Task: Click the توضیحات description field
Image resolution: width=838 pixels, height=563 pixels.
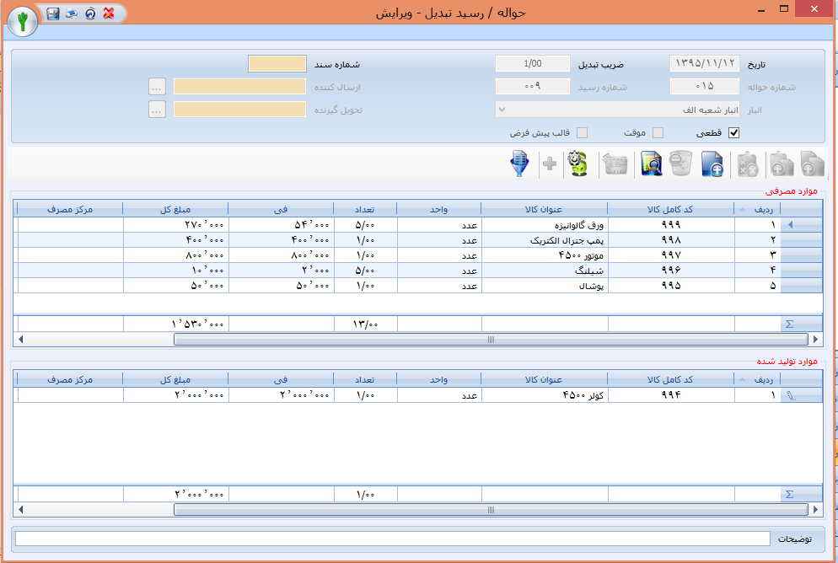Action: point(393,539)
